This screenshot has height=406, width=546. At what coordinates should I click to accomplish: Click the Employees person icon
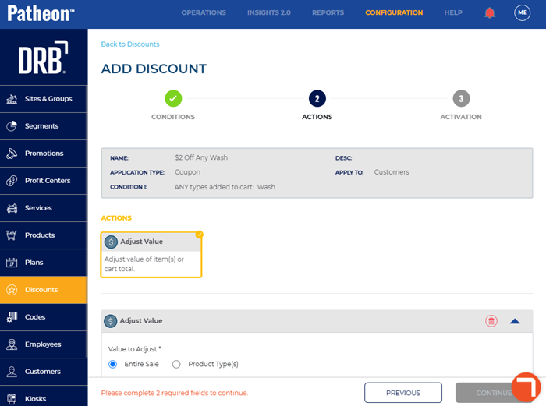click(x=12, y=344)
